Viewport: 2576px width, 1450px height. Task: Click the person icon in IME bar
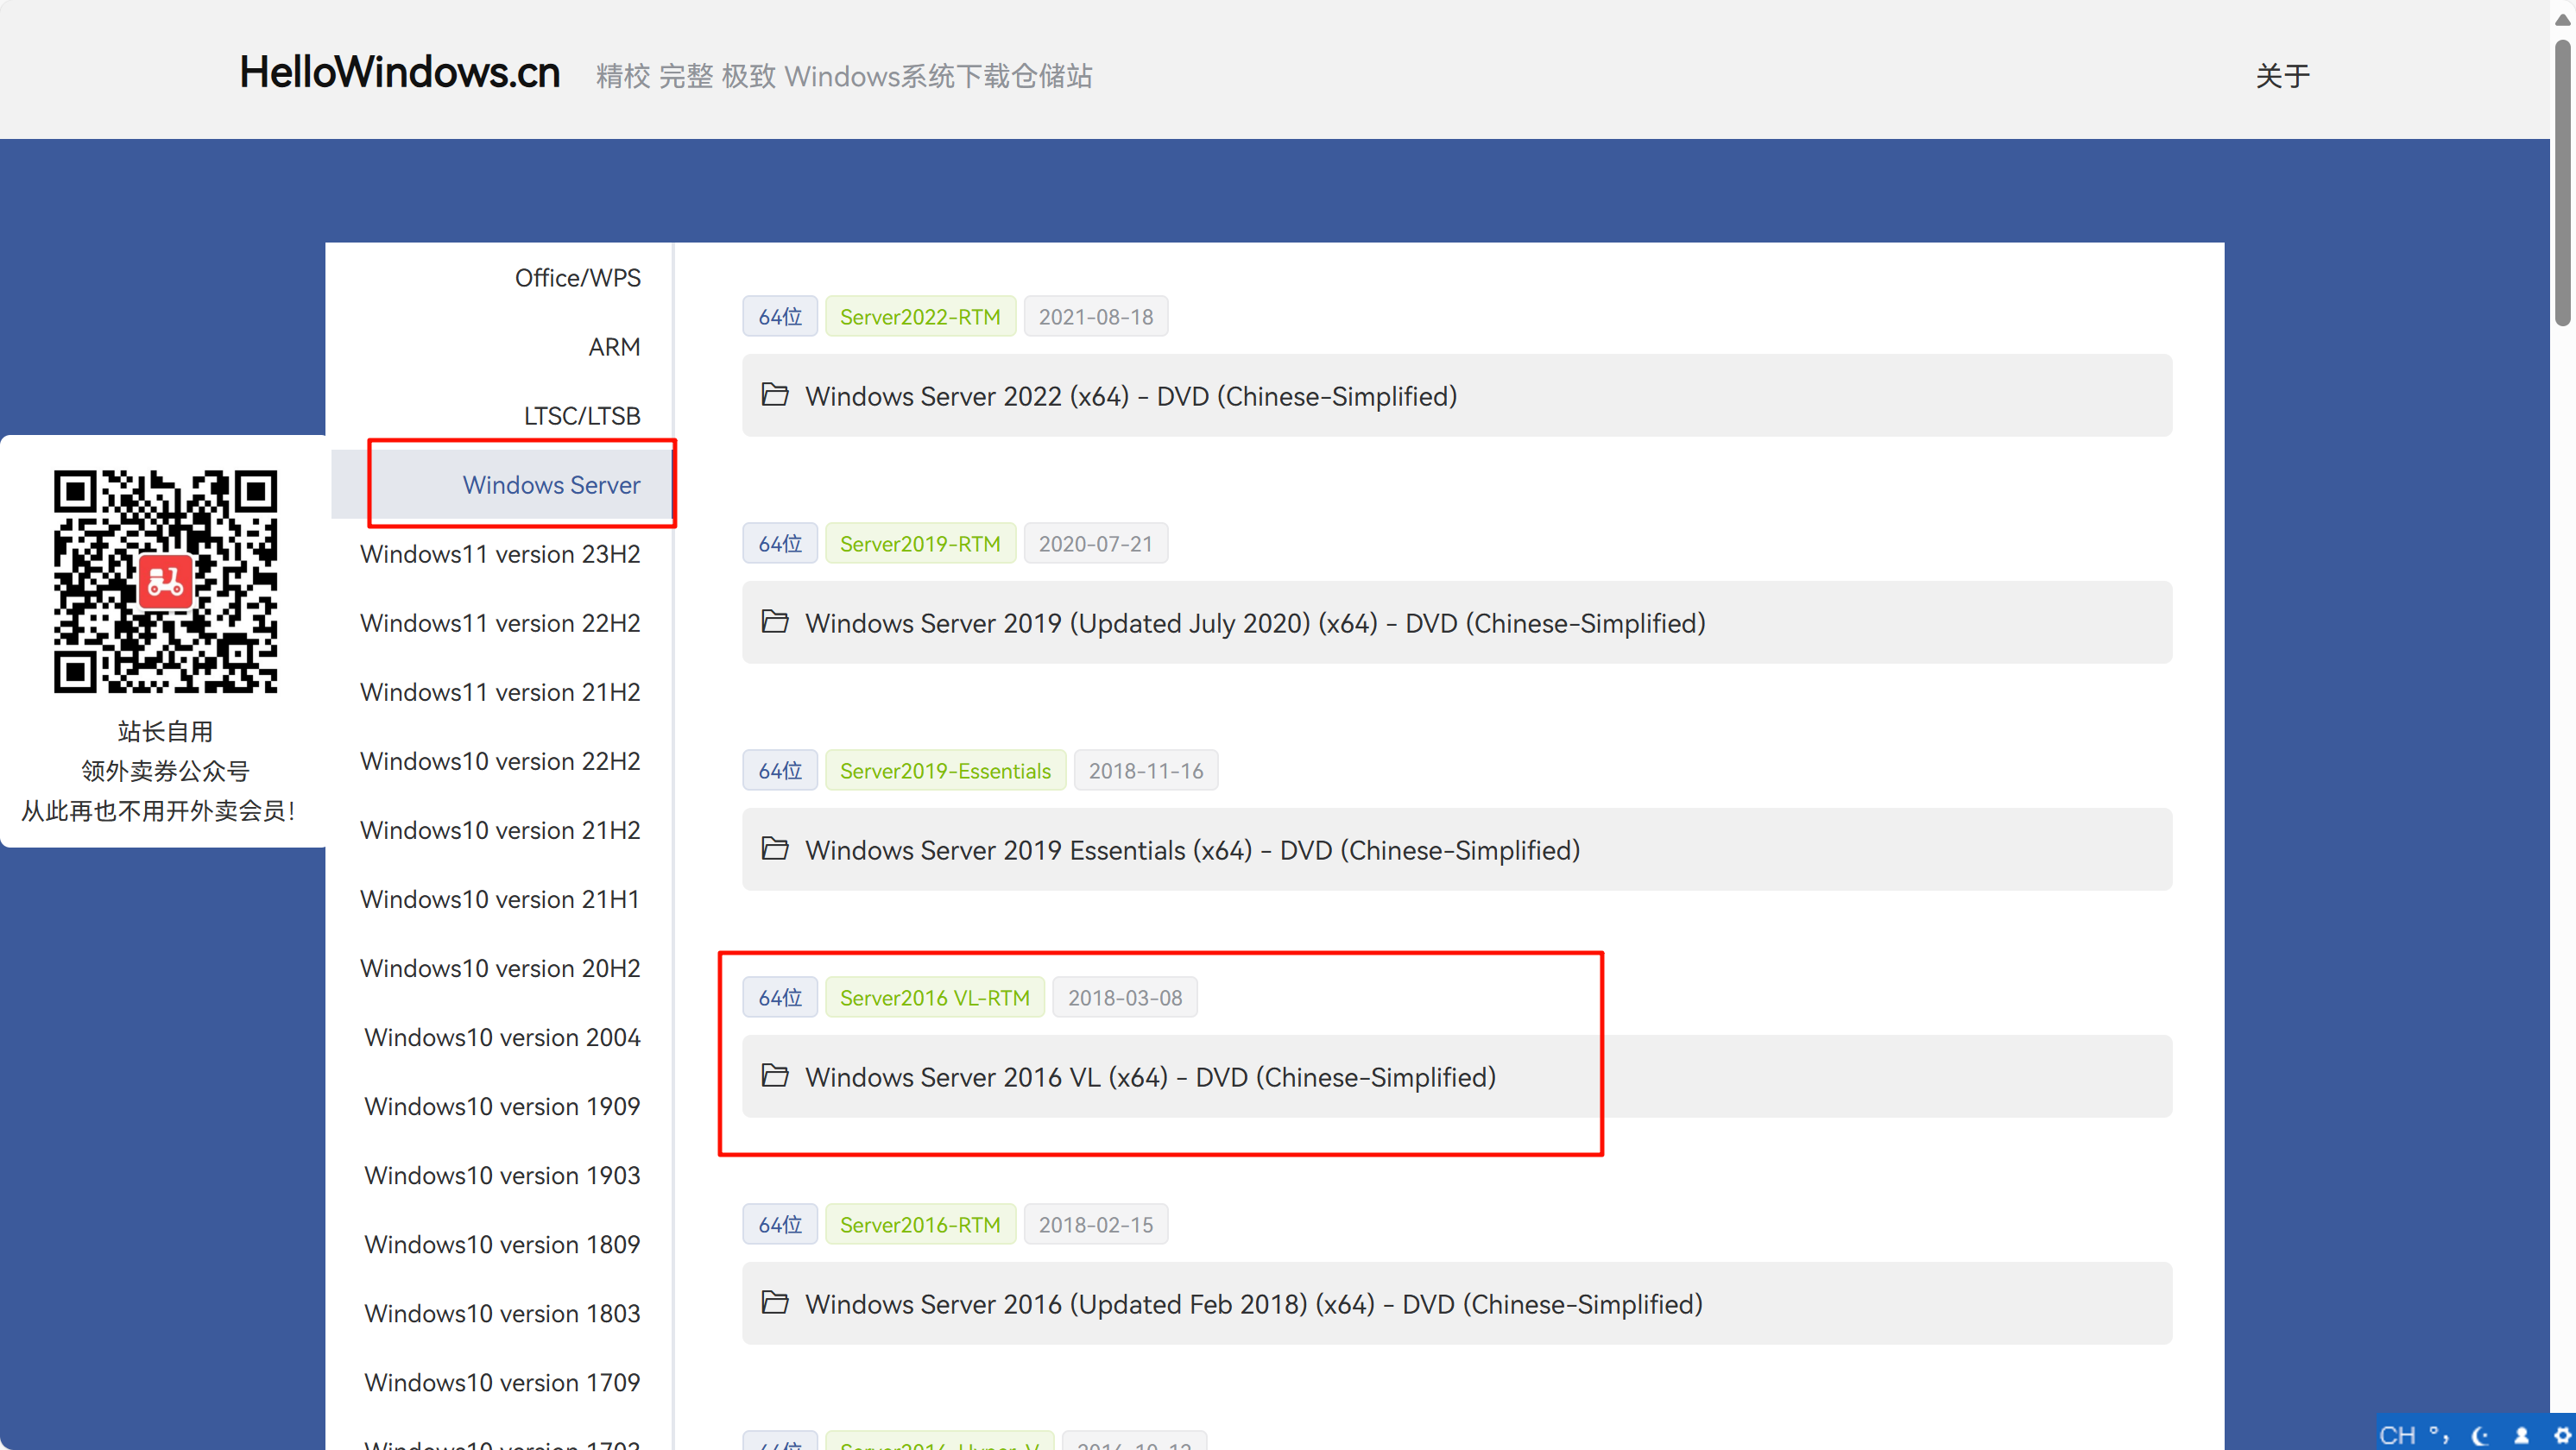pos(2521,1436)
